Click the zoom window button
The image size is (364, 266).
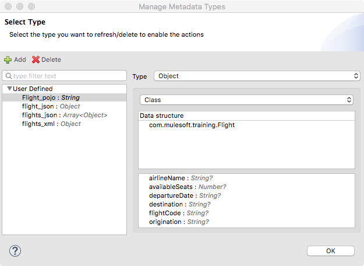[x=31, y=6]
